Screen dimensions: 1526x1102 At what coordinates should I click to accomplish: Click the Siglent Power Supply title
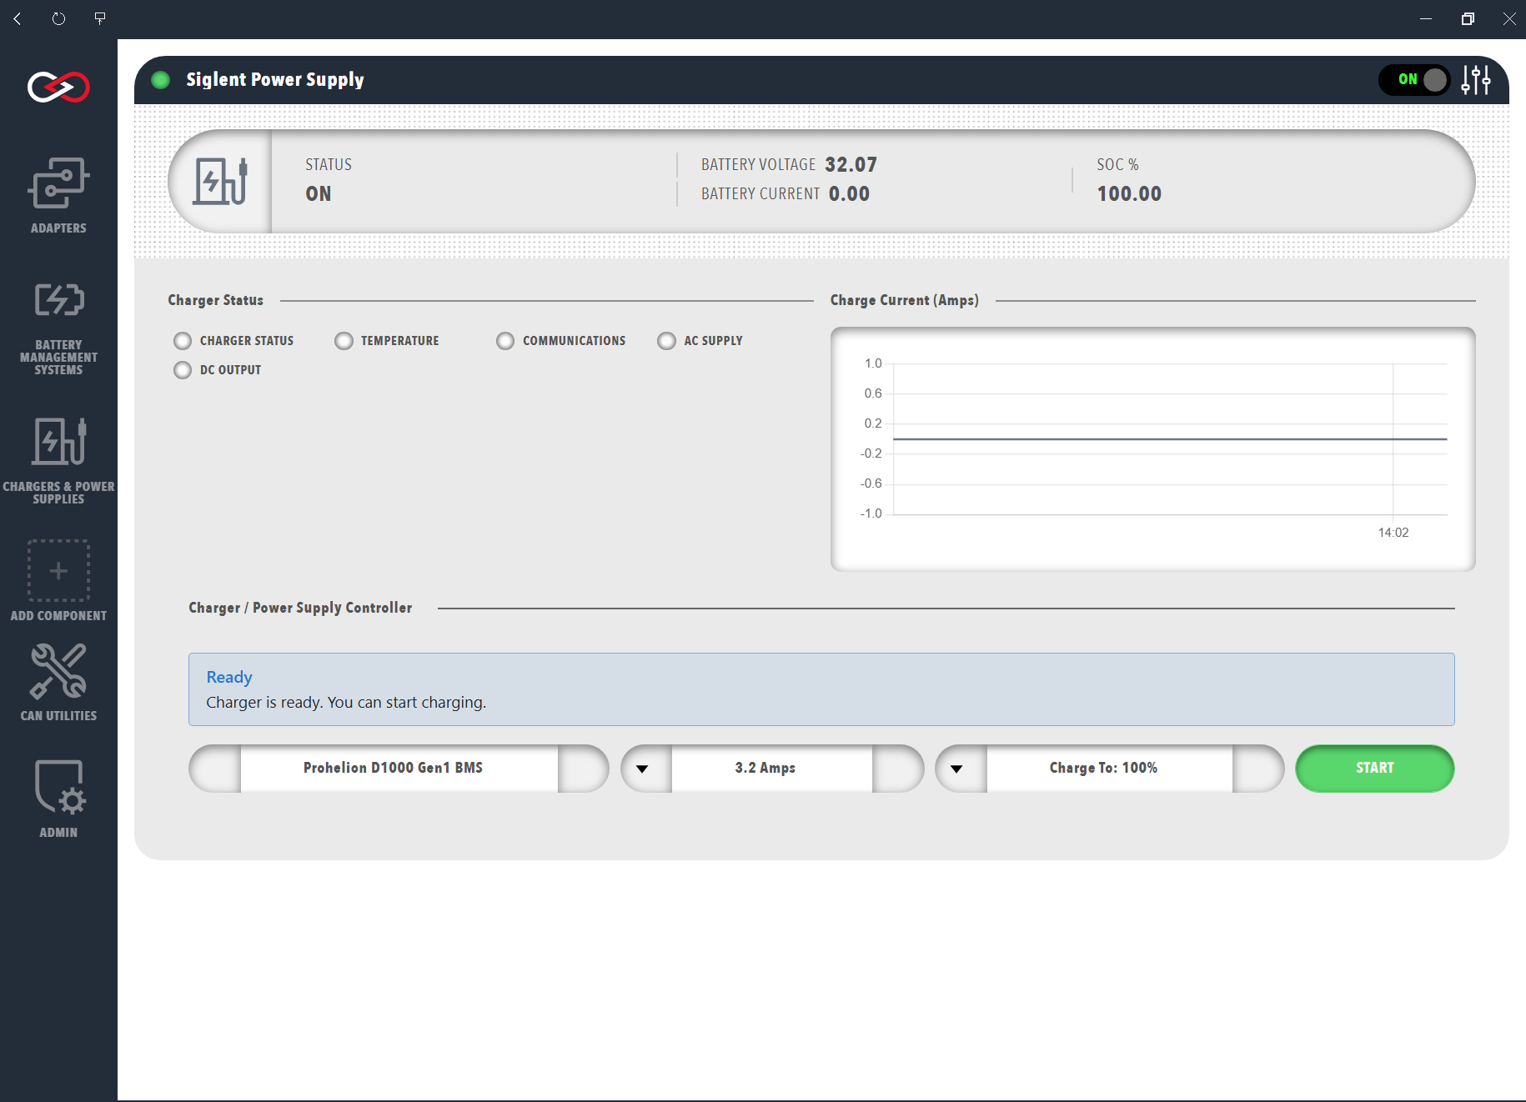point(275,80)
